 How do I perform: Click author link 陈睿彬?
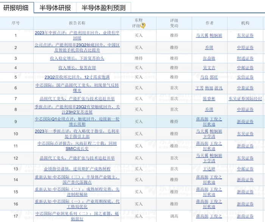209,99
